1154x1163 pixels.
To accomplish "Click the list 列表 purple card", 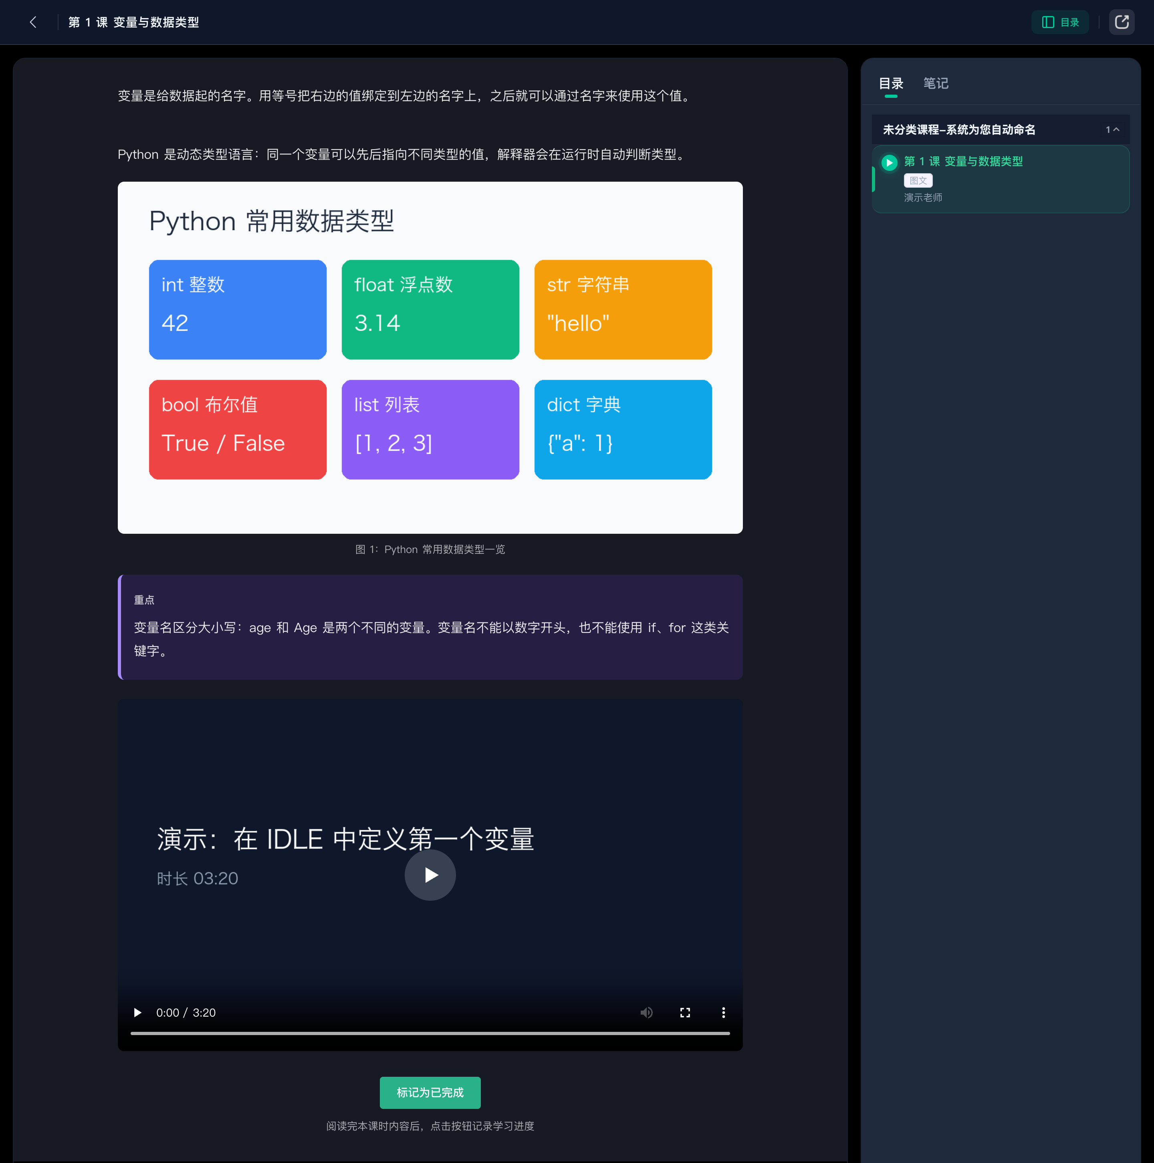I will click(430, 429).
